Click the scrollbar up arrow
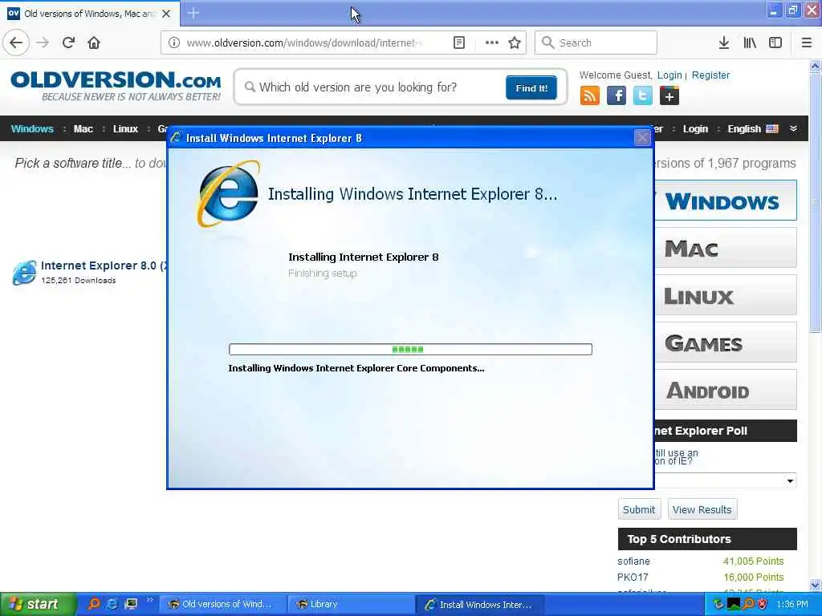 pos(815,66)
